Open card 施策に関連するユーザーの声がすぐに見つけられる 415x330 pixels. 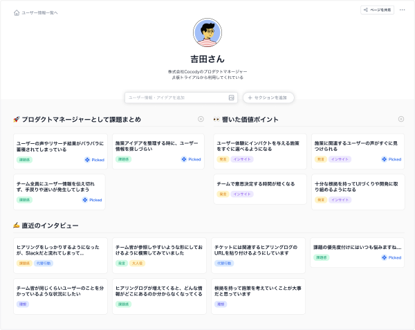click(358, 152)
